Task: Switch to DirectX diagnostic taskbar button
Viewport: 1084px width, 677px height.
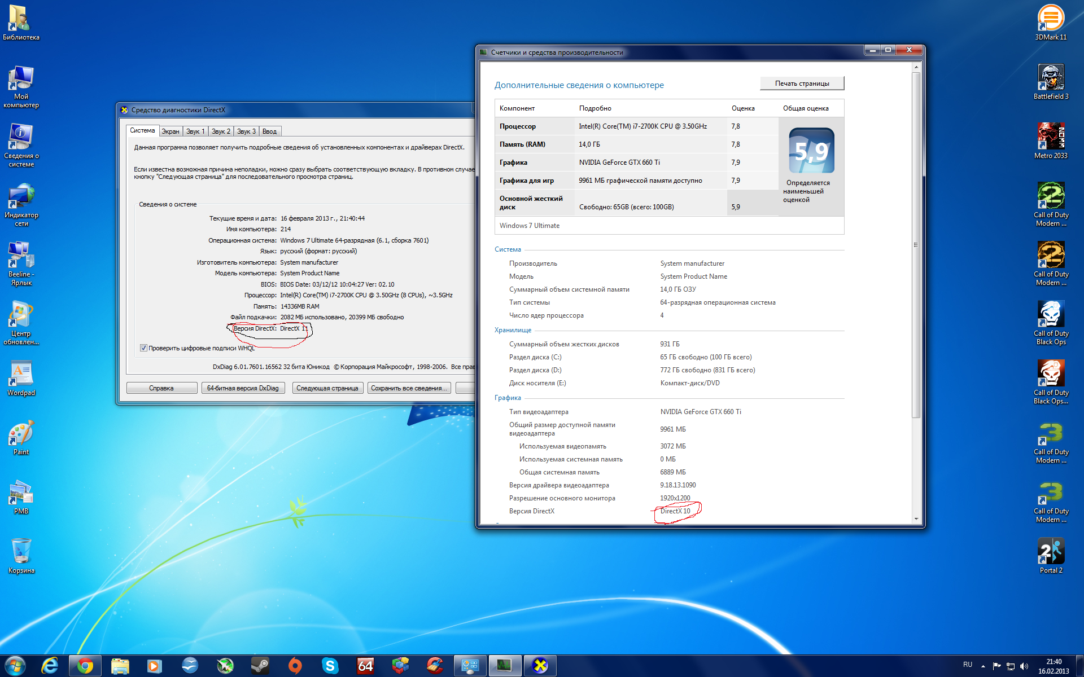Action: (x=540, y=666)
